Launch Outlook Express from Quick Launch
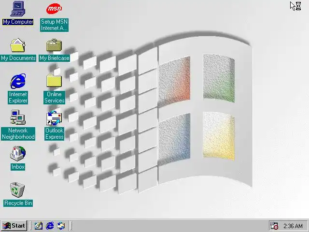This screenshot has height=232, width=309. click(61, 226)
